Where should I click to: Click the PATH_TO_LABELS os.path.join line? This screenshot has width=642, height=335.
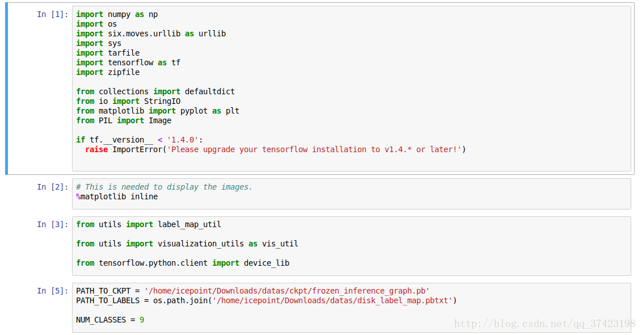click(266, 300)
